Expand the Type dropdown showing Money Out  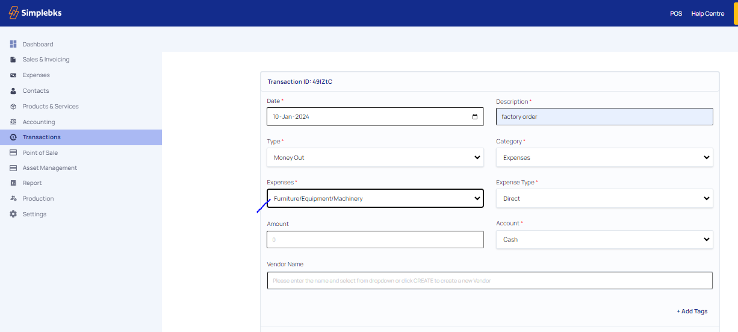point(375,158)
